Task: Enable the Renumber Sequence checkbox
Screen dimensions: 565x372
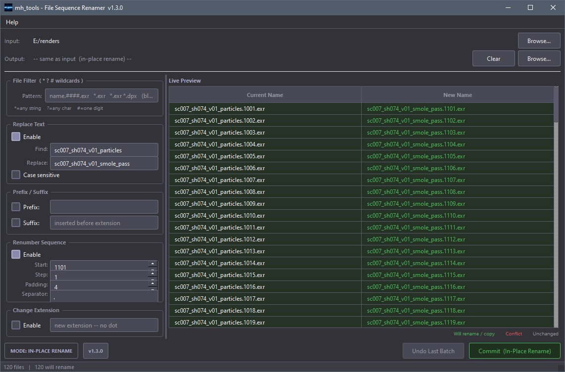Action: click(x=16, y=255)
